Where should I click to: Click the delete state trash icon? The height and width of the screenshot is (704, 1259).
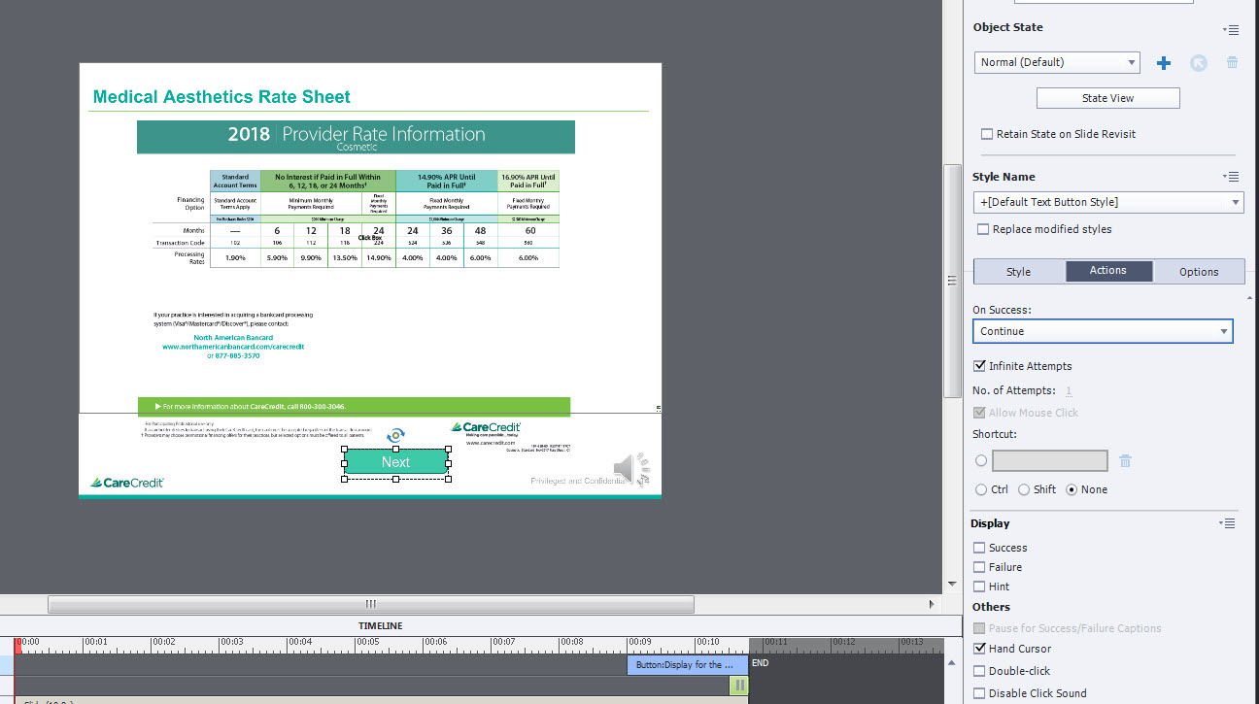coord(1232,63)
